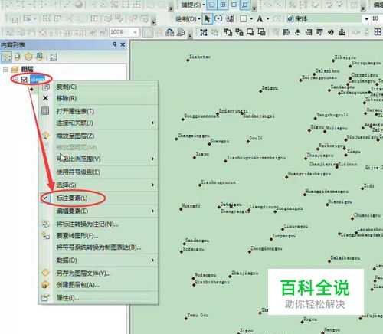Open table of contents Options icon
The image size is (383, 334).
pyautogui.click(x=53, y=57)
